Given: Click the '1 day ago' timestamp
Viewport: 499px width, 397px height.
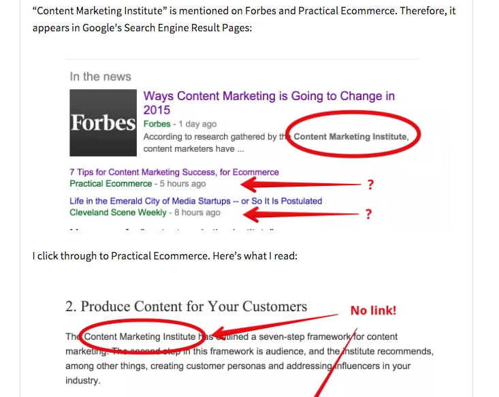Looking at the screenshot, I should click(197, 124).
